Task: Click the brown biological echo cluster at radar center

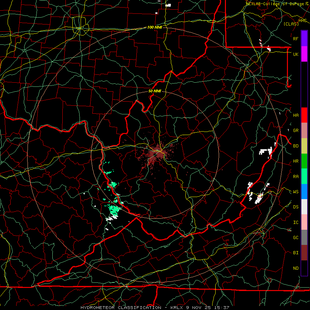Action: point(157,154)
